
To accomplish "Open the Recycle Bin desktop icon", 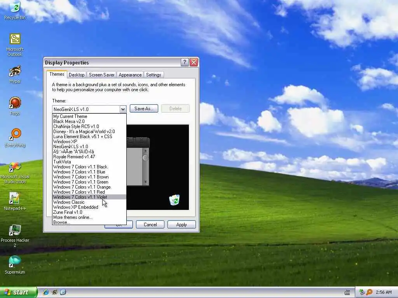I will (x=15, y=10).
